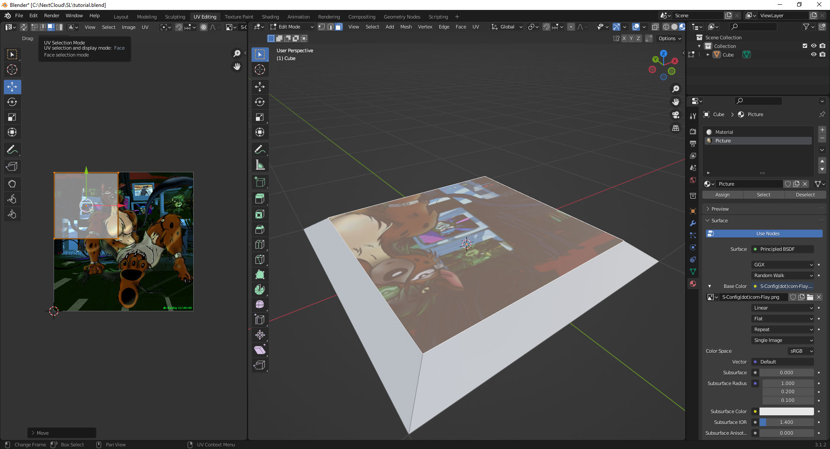Select the Grab sculpt tool in UV editor
The image size is (830, 449).
coord(12,184)
